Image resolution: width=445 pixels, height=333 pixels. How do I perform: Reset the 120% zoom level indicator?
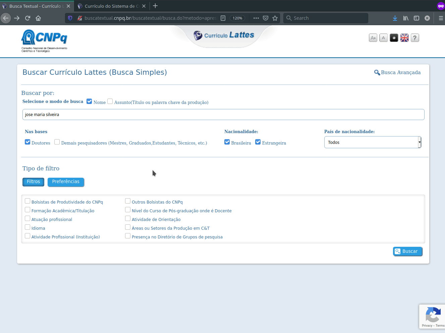click(x=237, y=18)
